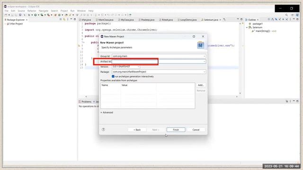303x170 pixels.
Task: Click the Cancel button
Action: point(196,130)
